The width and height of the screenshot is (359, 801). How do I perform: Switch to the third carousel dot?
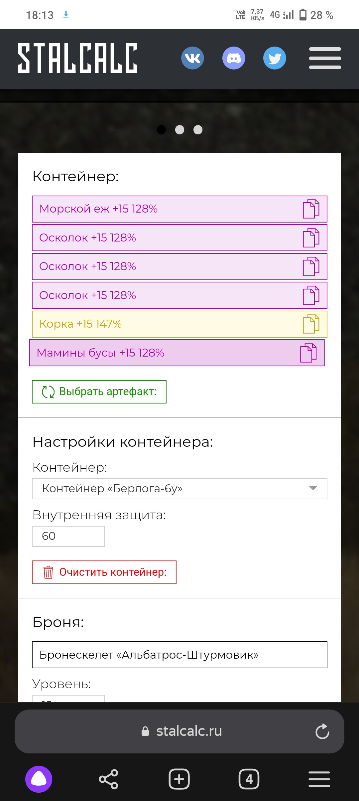coord(198,130)
